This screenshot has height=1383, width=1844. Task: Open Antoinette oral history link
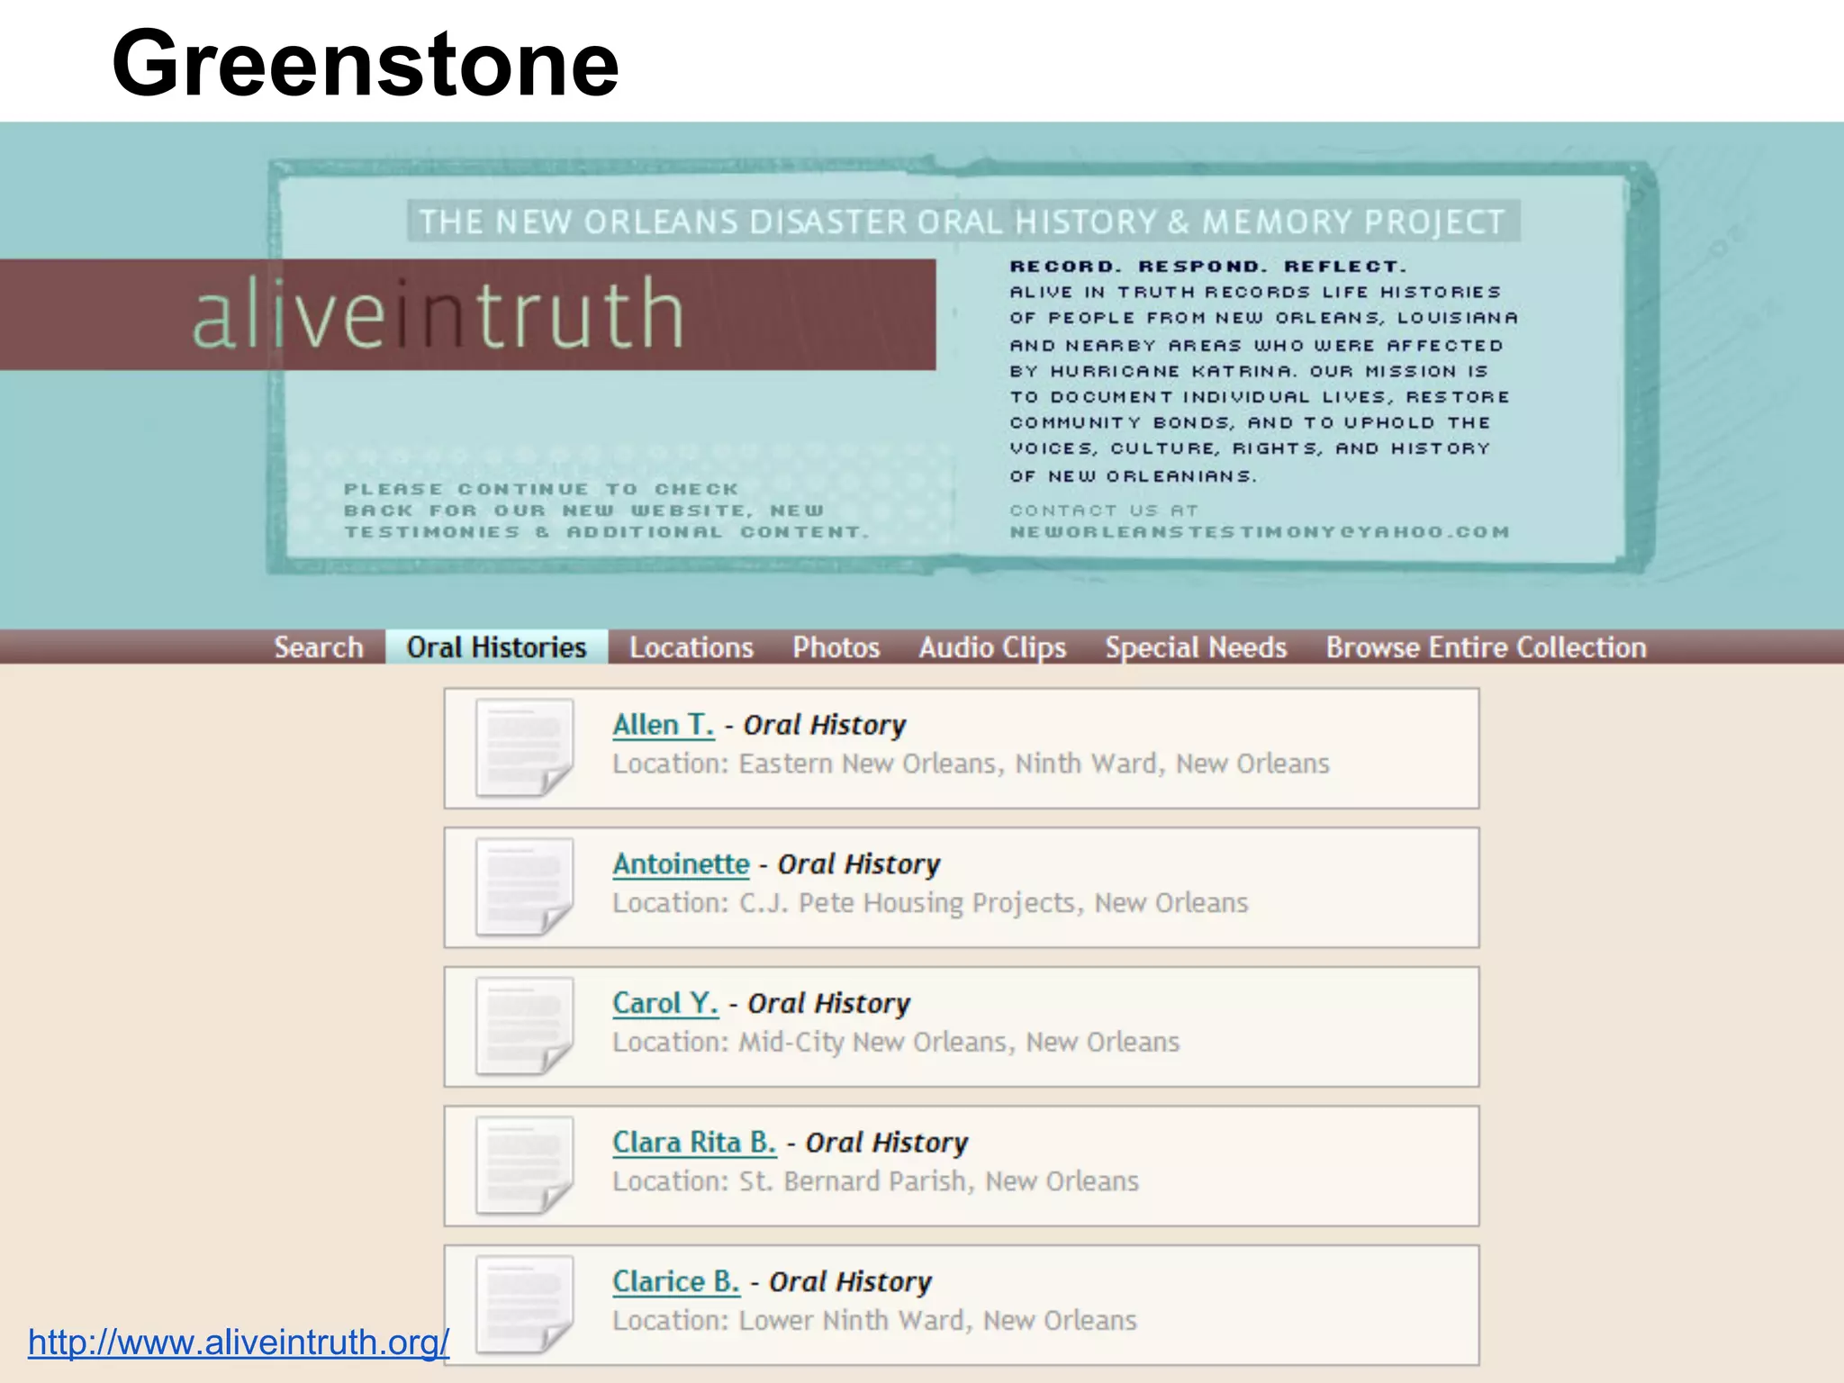[x=681, y=864]
